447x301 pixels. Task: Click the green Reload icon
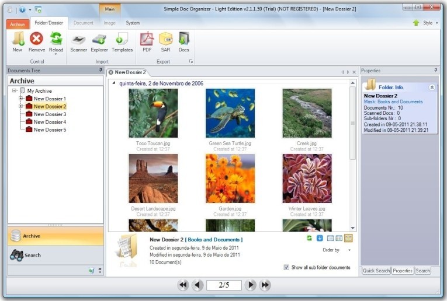point(56,38)
